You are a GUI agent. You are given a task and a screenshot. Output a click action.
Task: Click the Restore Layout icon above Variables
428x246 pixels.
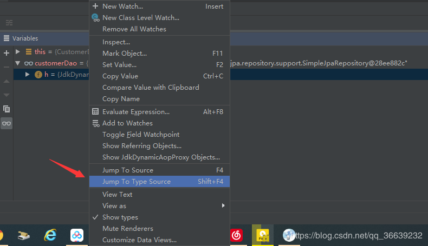pos(9,23)
